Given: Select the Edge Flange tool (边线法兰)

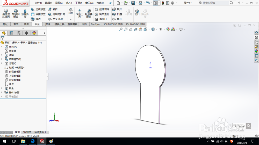Looking at the screenshot, I should tap(38, 9).
